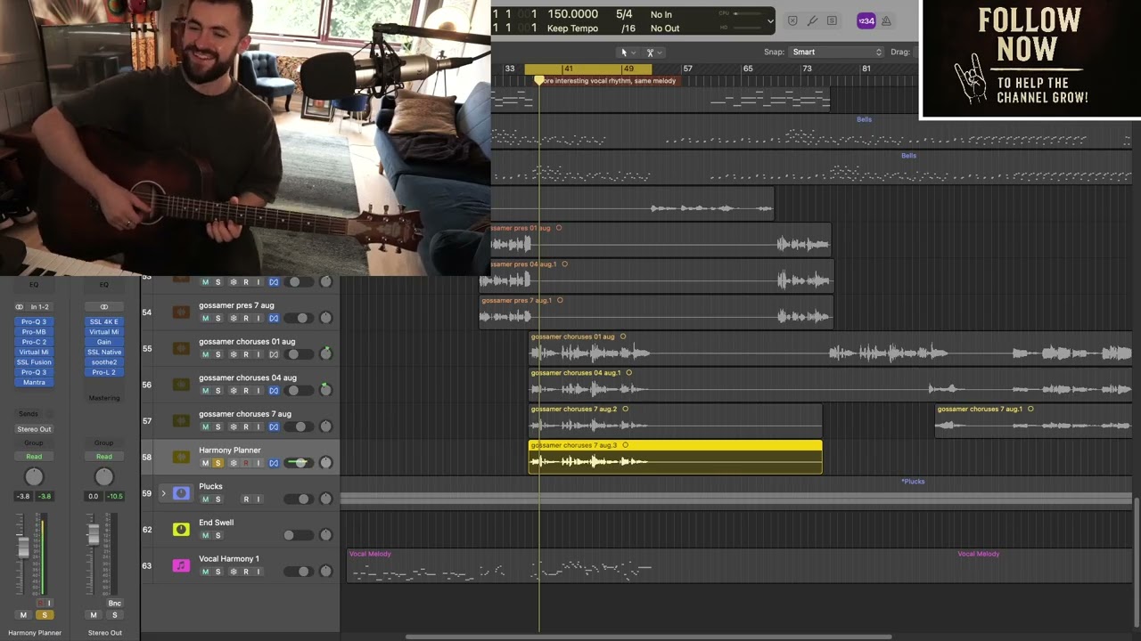Click the 'Keep Tempo' text in the display
This screenshot has width=1141, height=641.
572,28
